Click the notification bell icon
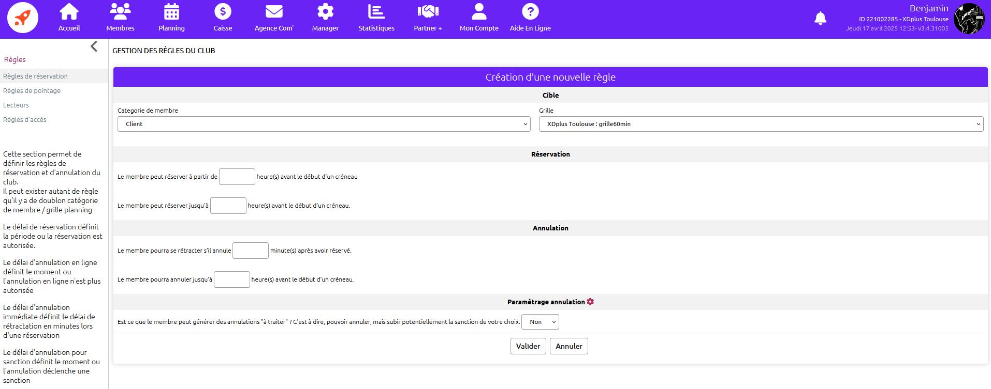This screenshot has width=991, height=389. pos(820,19)
